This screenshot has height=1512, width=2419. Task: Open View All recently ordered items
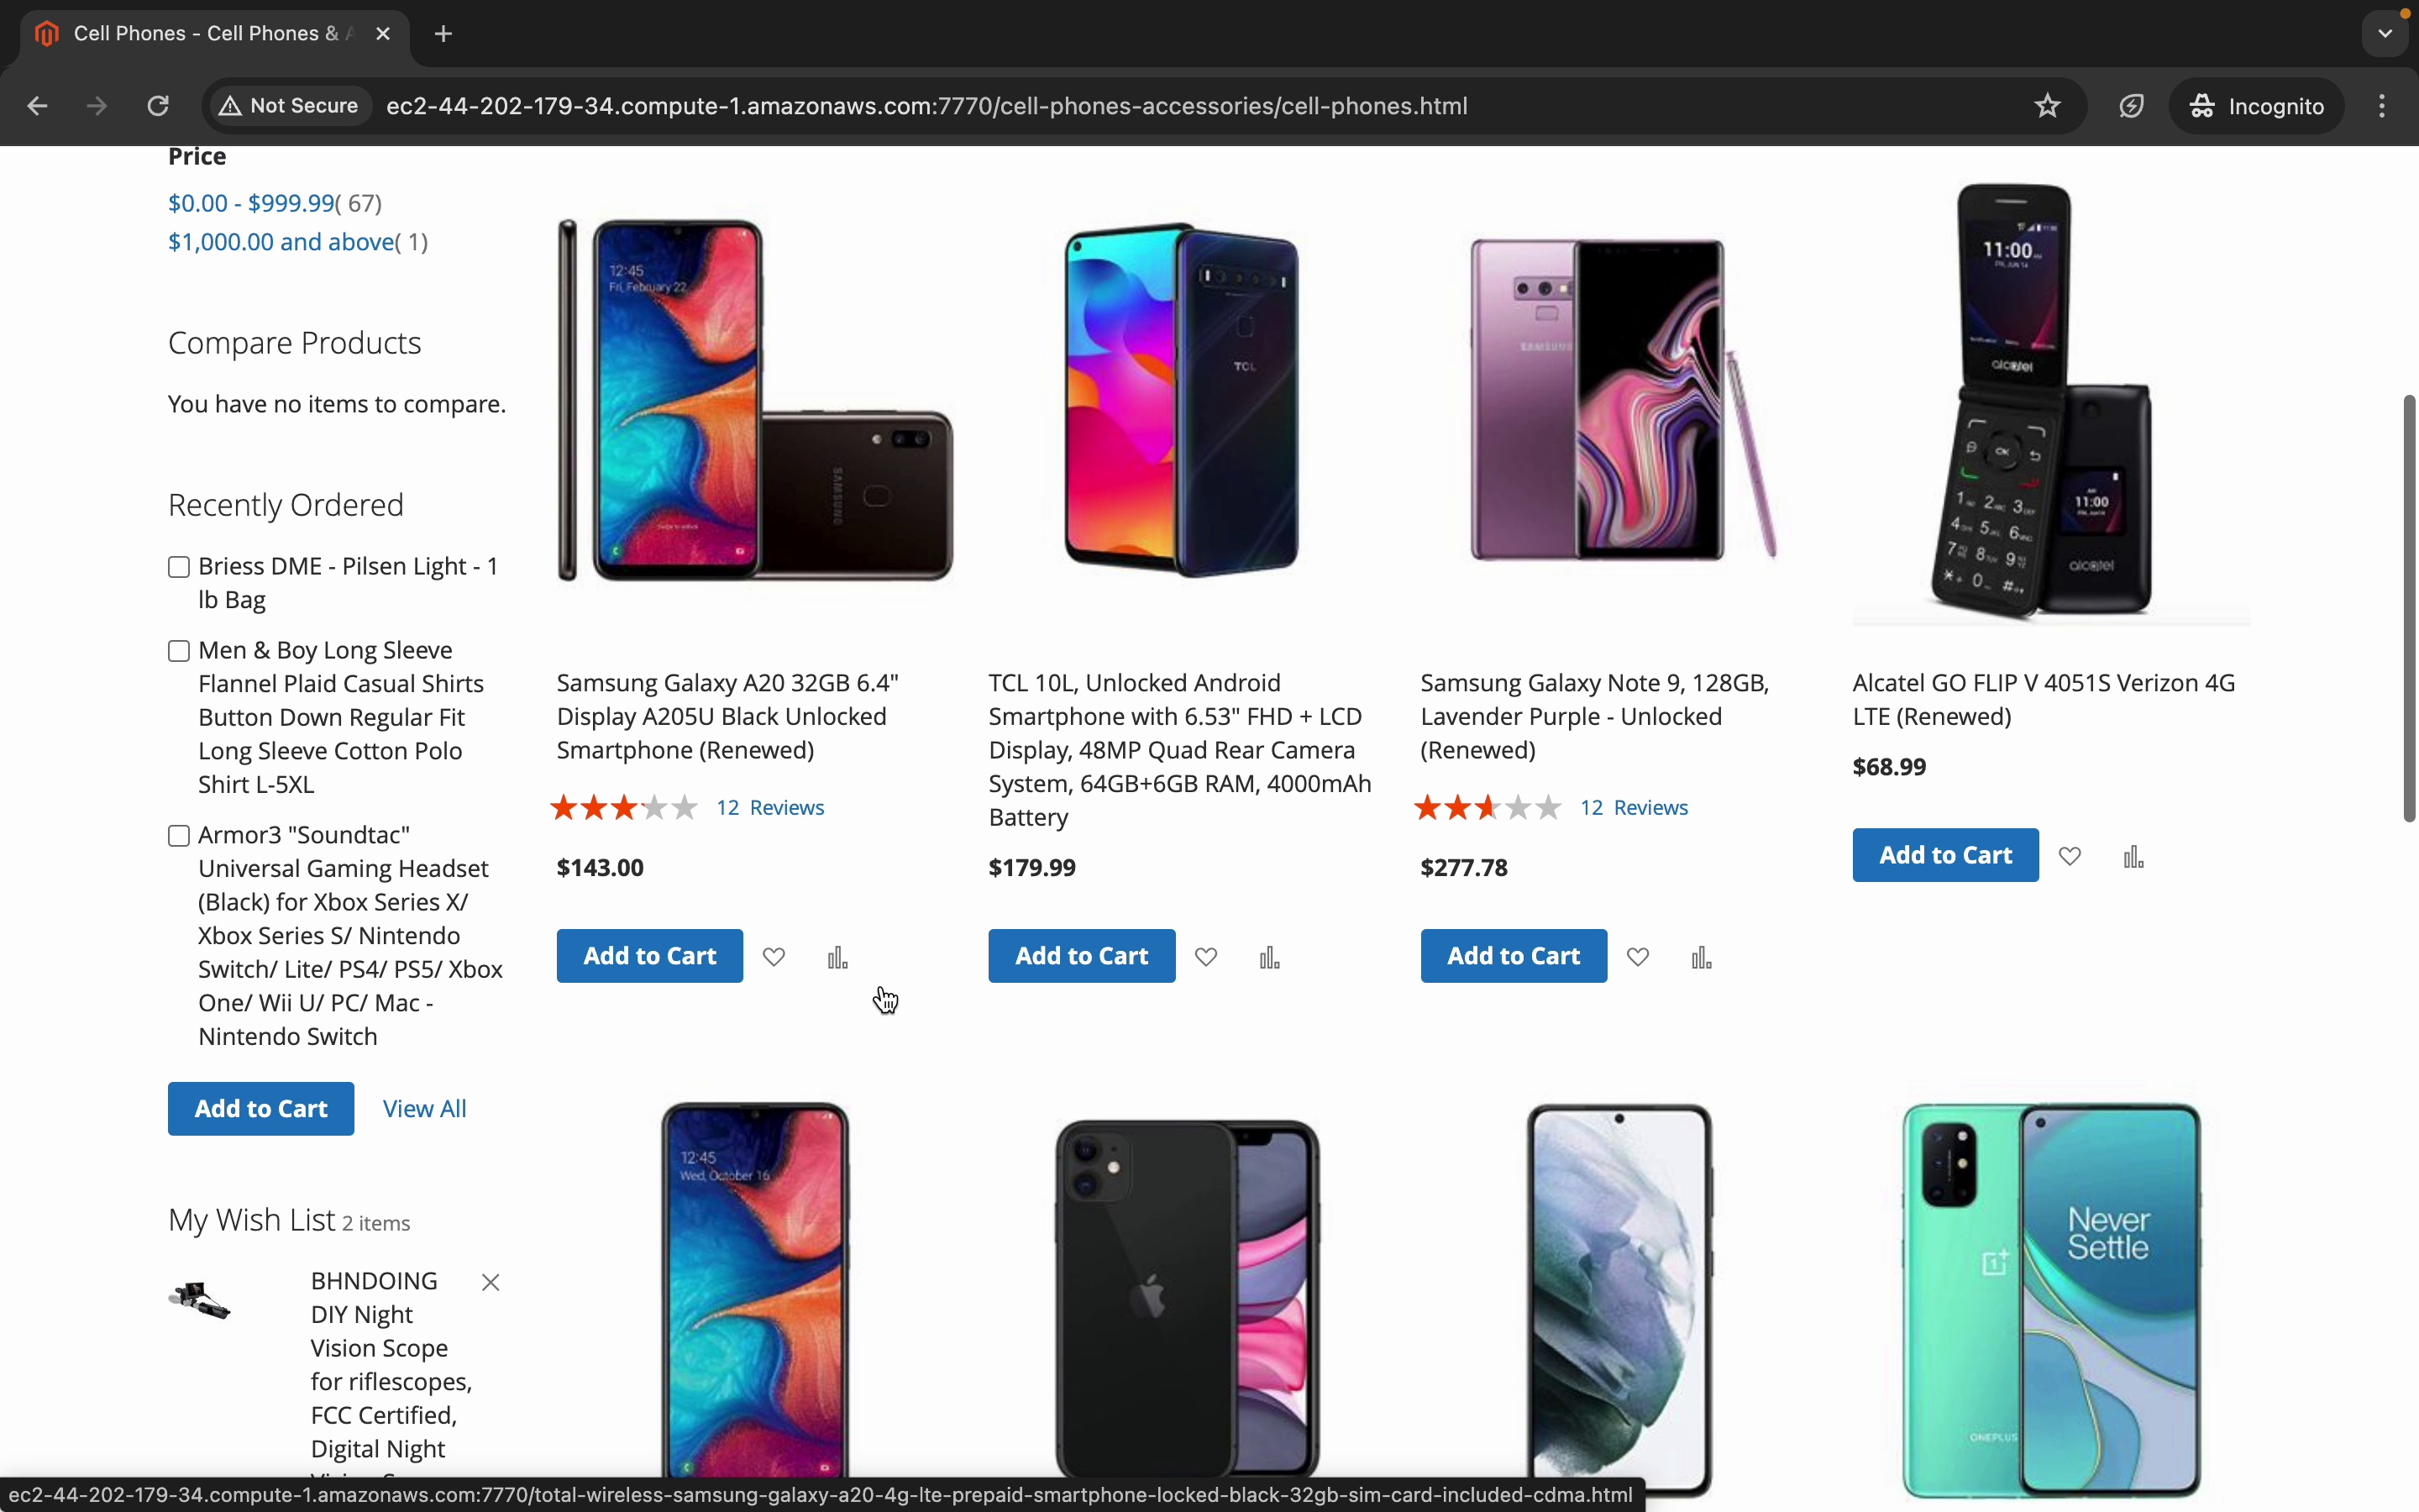[x=425, y=1108]
